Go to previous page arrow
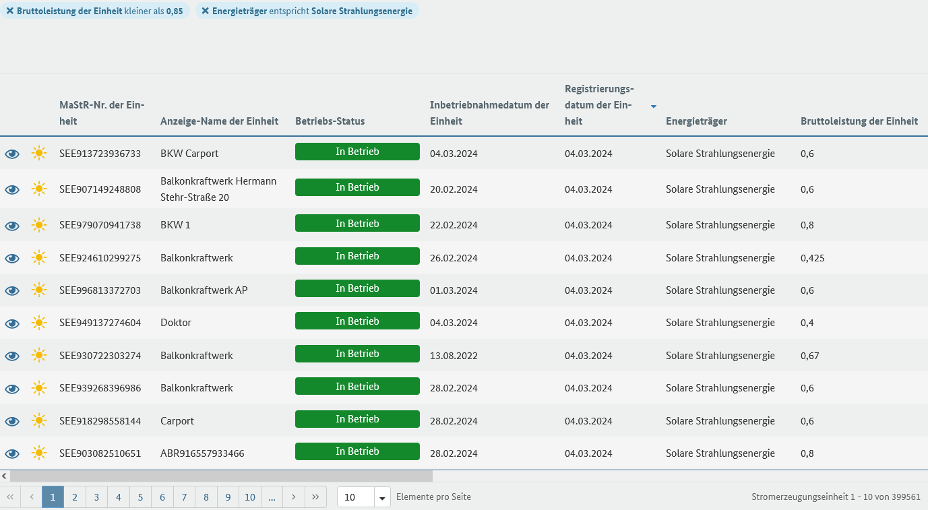The height and width of the screenshot is (510, 928). coord(31,497)
